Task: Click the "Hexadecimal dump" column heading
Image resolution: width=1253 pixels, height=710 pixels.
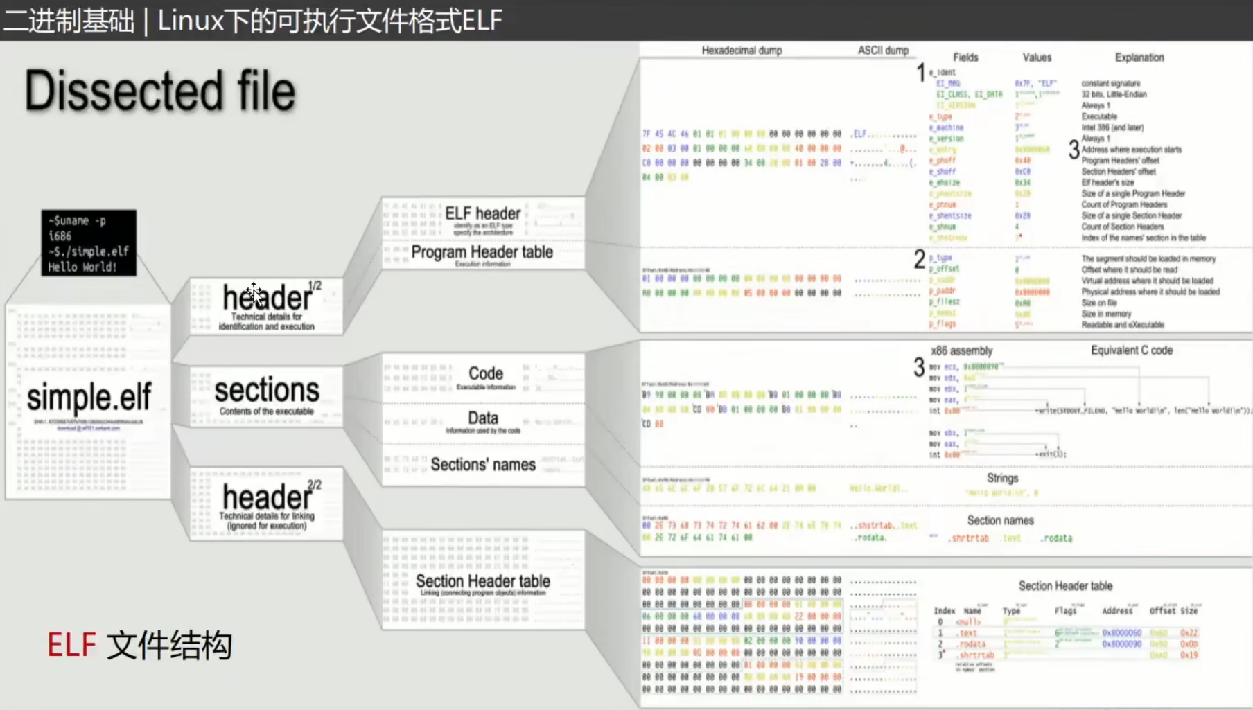Action: pos(742,51)
